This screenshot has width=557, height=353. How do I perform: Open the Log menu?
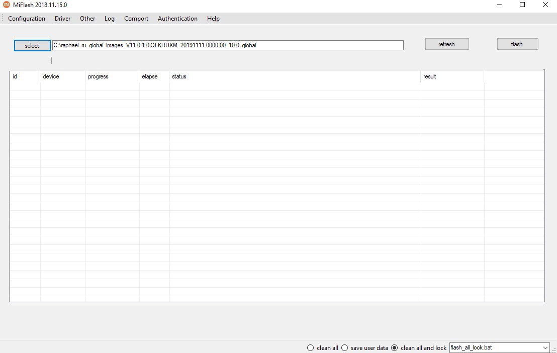coord(110,19)
